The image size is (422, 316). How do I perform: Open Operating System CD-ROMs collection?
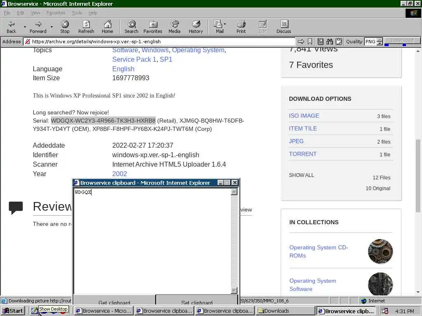319,251
